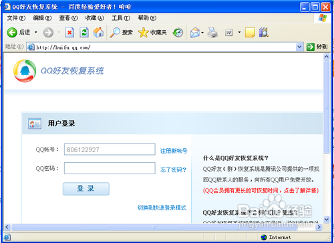Open the Edit dropdown arrow
Viewport: 334px width, 243px height.
click(239, 33)
